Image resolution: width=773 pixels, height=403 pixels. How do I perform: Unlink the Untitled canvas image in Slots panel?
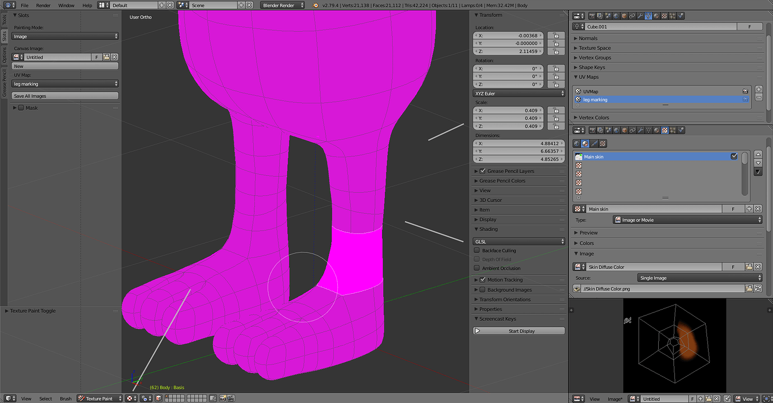click(x=114, y=57)
